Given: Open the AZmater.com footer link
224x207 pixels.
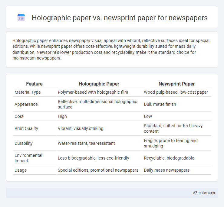Looking at the screenshot, I should click(204, 193).
